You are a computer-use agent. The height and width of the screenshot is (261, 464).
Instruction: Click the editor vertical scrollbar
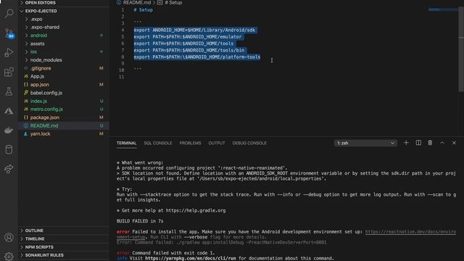461,49
